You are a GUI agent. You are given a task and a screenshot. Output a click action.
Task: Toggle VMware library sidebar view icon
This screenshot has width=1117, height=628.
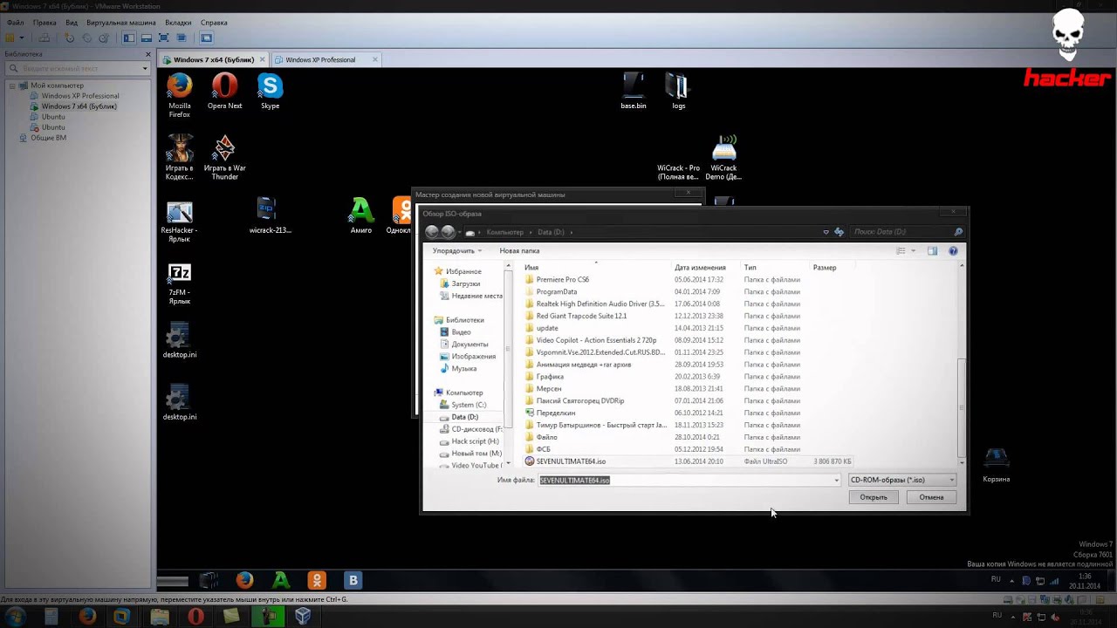129,38
